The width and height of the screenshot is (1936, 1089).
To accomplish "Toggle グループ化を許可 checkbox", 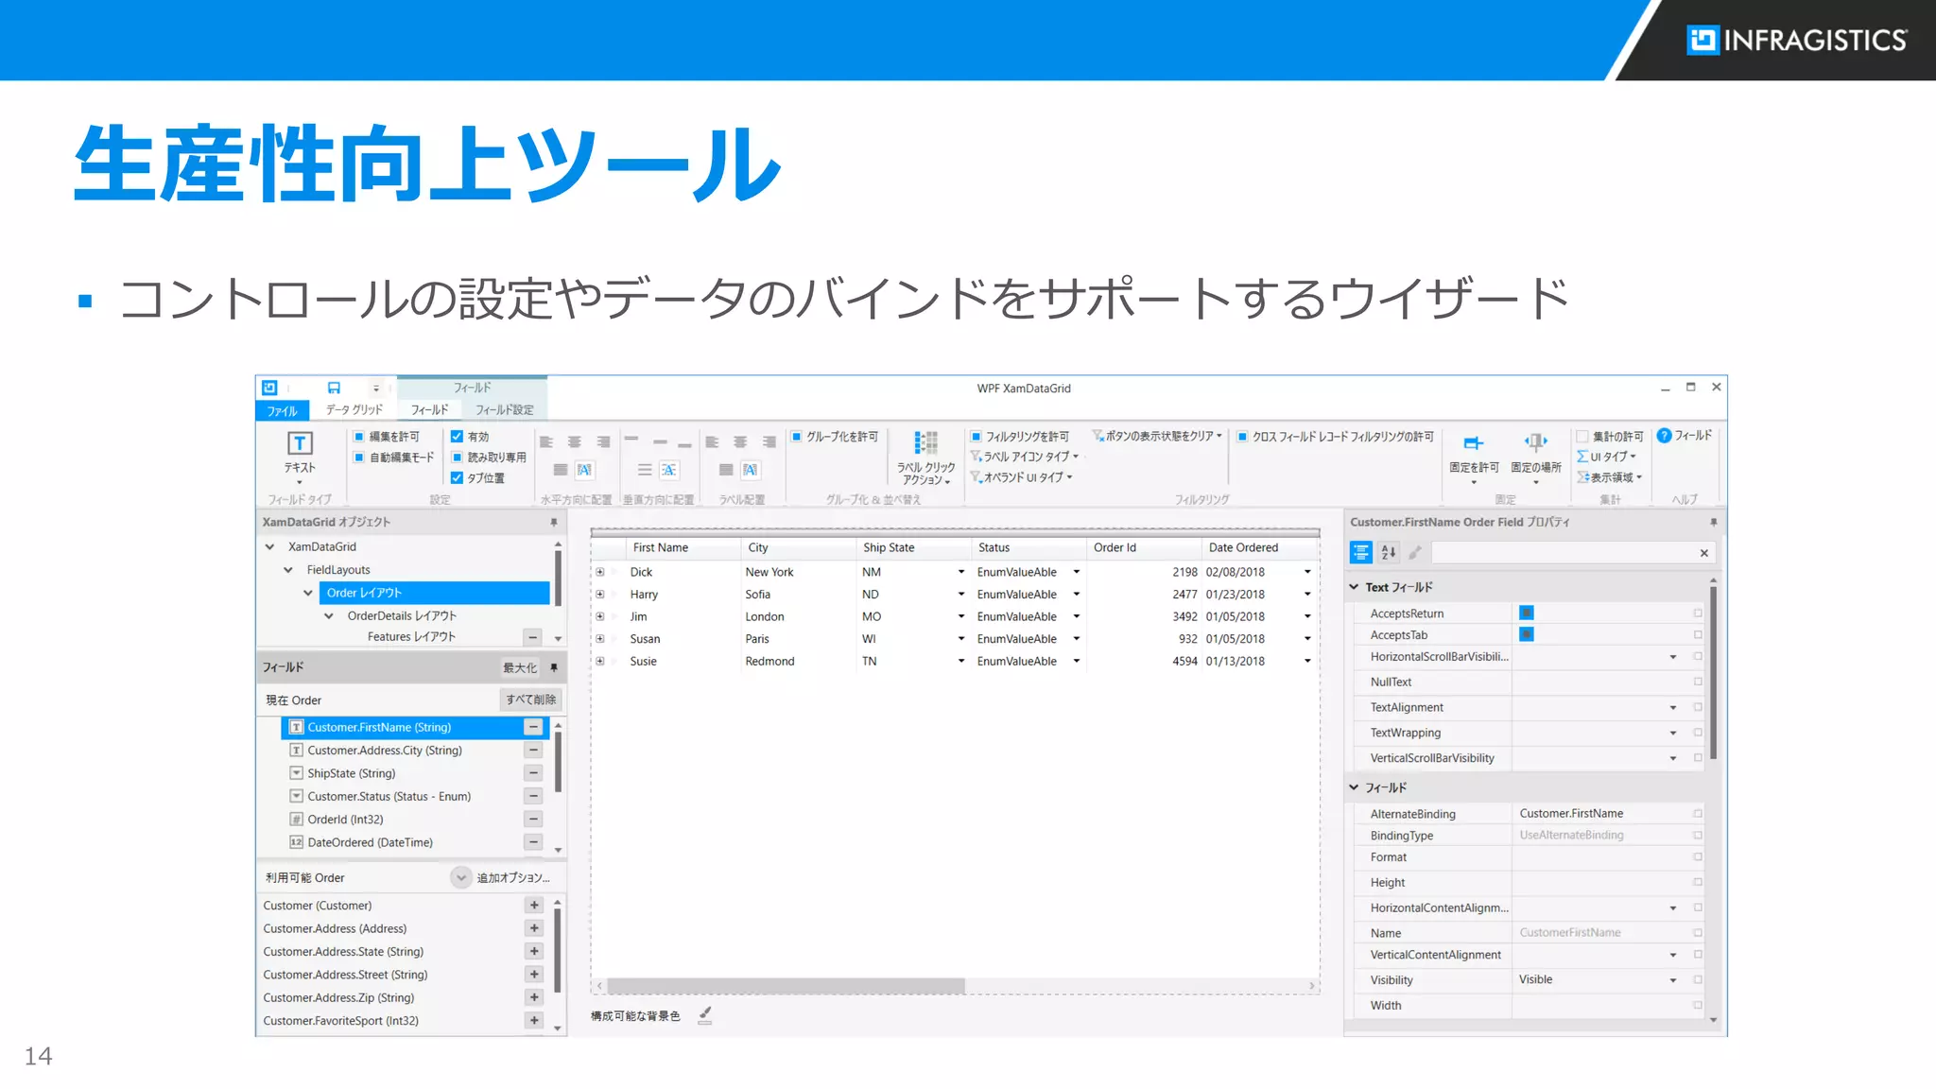I will [x=797, y=437].
